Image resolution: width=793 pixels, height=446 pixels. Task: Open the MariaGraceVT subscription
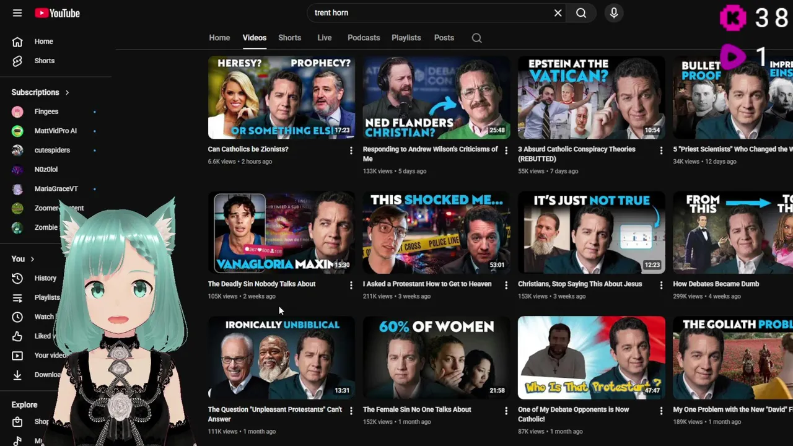click(56, 188)
